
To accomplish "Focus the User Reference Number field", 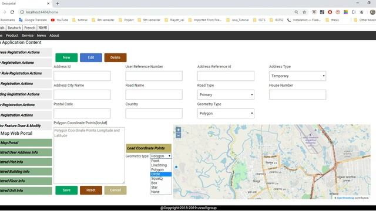I will coord(154,76).
